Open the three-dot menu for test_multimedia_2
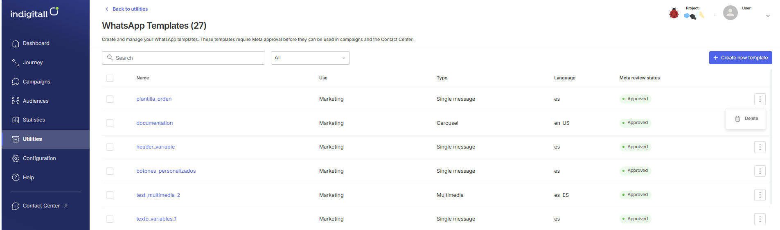The height and width of the screenshot is (230, 780). tap(760, 195)
